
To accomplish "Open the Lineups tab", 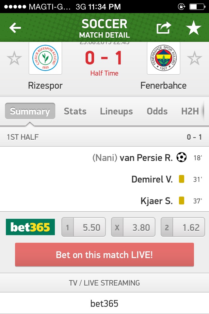I will (116, 111).
